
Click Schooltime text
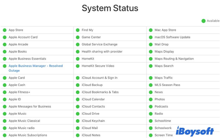pos(163,121)
